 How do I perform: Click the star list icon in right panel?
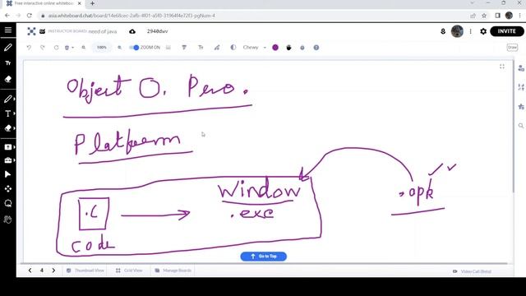click(521, 107)
